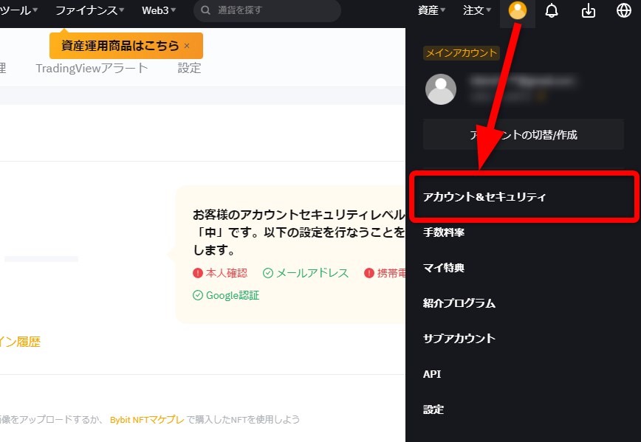The height and width of the screenshot is (442, 641).
Task: Click the profile avatar in the top bar
Action: (517, 11)
